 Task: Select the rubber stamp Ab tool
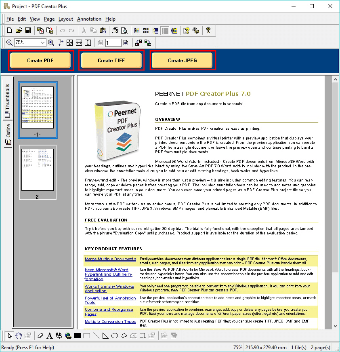tap(59, 335)
